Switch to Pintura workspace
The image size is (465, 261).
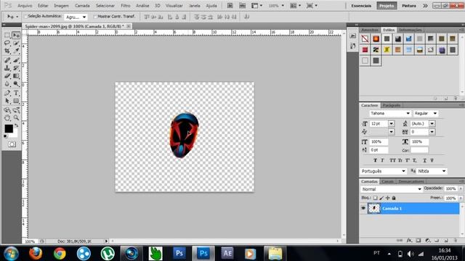click(x=408, y=6)
